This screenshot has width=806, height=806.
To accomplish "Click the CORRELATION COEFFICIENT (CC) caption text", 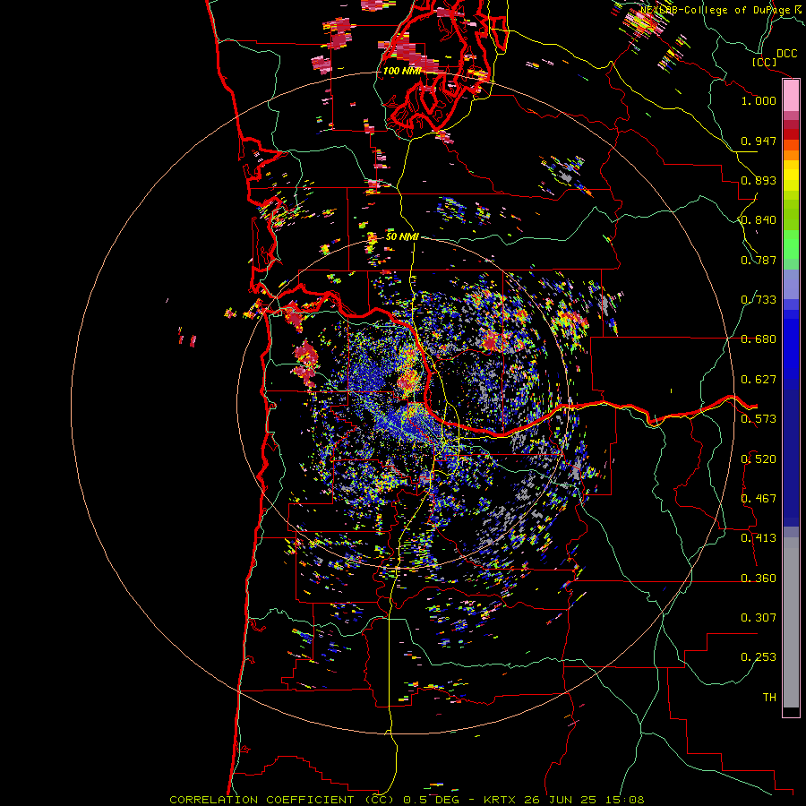I will (x=282, y=800).
